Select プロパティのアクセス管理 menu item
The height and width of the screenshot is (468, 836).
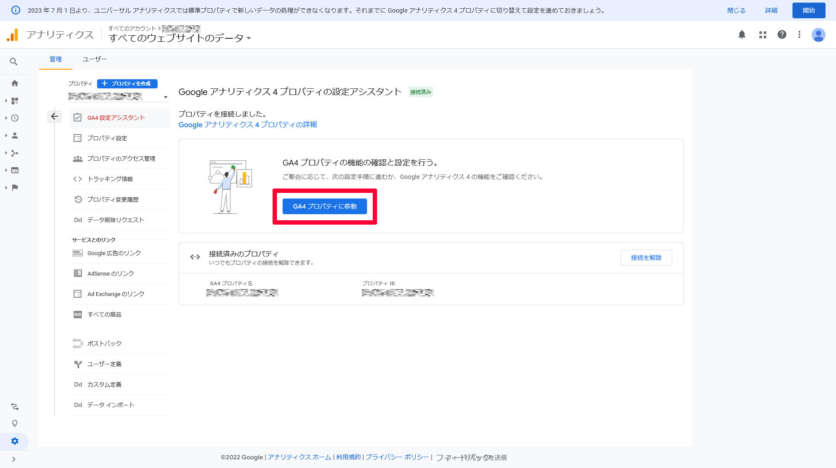[120, 158]
